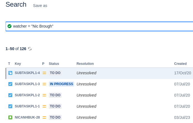Screen dimensions: 193x123
Task: Click the medium priority icon for SUBTASKPL1-4
Action: tap(44, 73)
